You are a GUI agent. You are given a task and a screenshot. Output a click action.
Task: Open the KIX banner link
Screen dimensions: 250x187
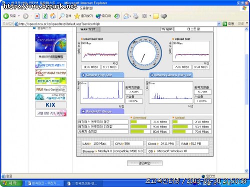pyautogui.click(x=50, y=105)
